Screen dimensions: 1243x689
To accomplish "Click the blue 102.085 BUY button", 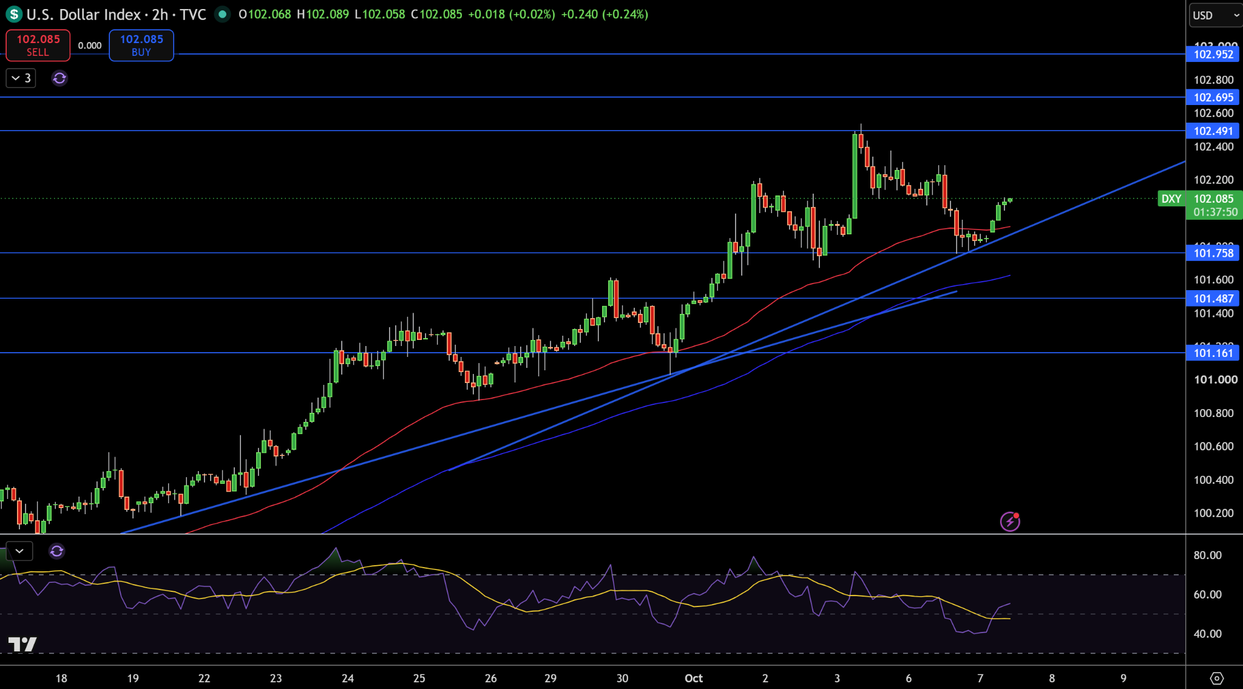I will [141, 46].
